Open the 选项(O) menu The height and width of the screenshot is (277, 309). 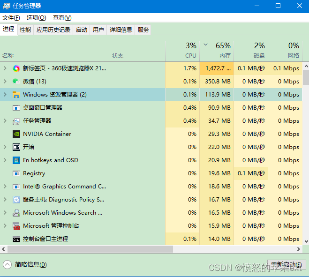point(37,18)
